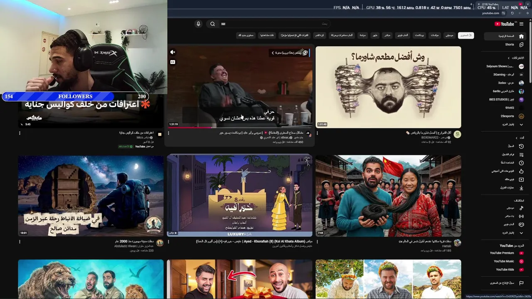This screenshot has height=299, width=532.
Task: Open a new browser tab with plus
Action: pyautogui.click(x=471, y=4)
